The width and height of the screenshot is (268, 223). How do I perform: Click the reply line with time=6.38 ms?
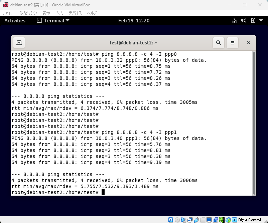91,156
